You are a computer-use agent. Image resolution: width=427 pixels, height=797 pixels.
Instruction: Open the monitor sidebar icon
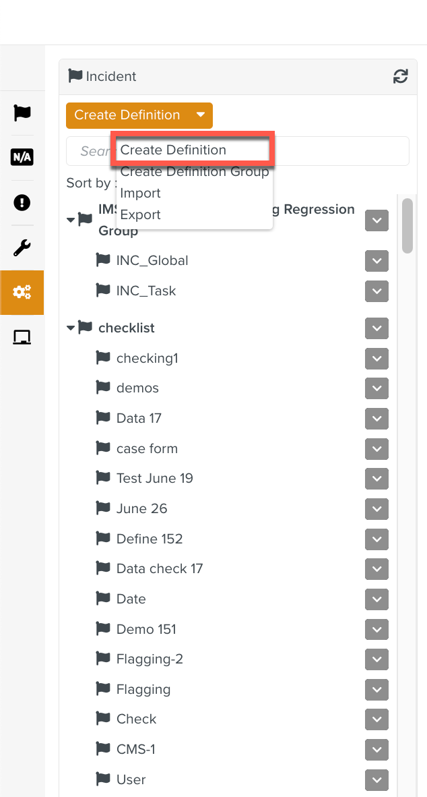click(x=22, y=336)
